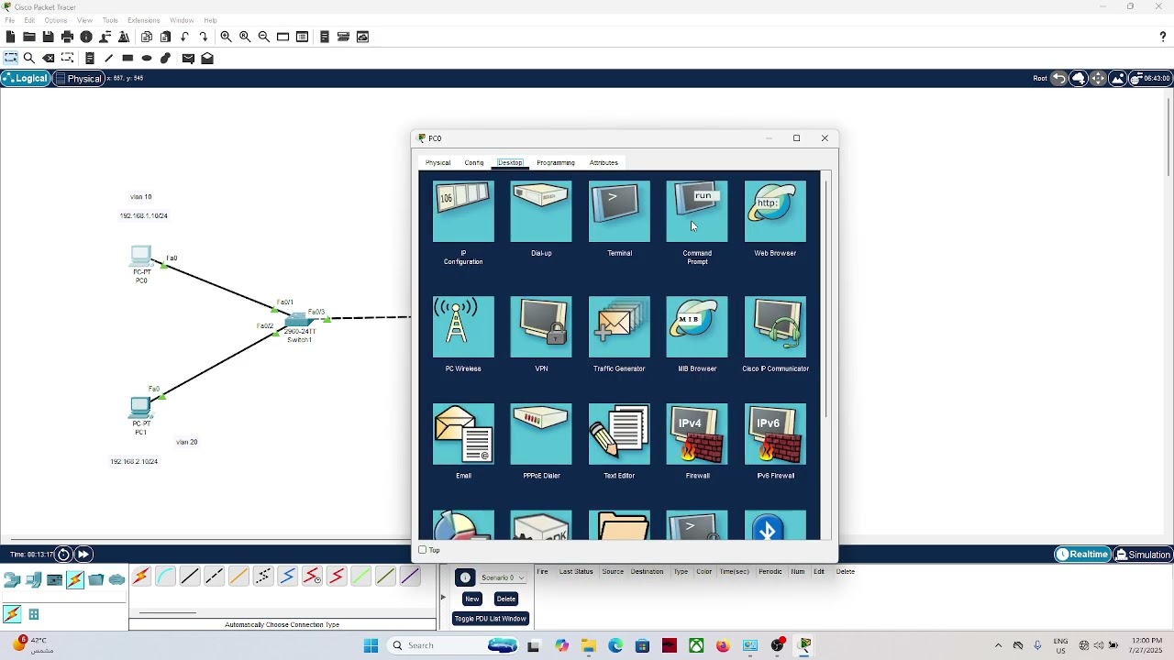Viewport: 1174px width, 660px height.
Task: Switch to Realtime mode
Action: (x=1082, y=554)
